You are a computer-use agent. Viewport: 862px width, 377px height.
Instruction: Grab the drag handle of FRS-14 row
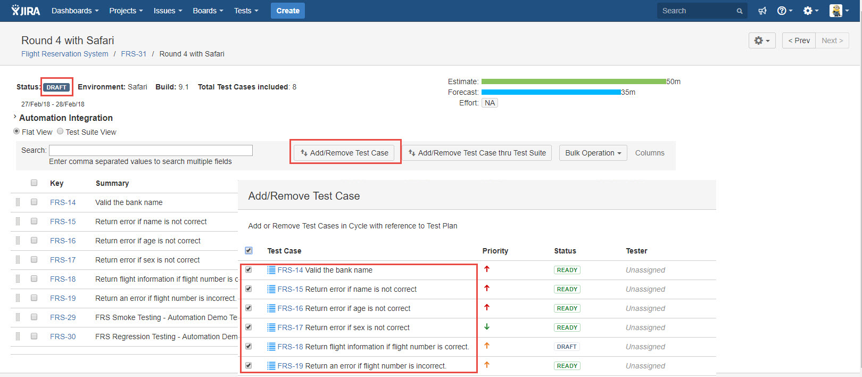point(18,202)
